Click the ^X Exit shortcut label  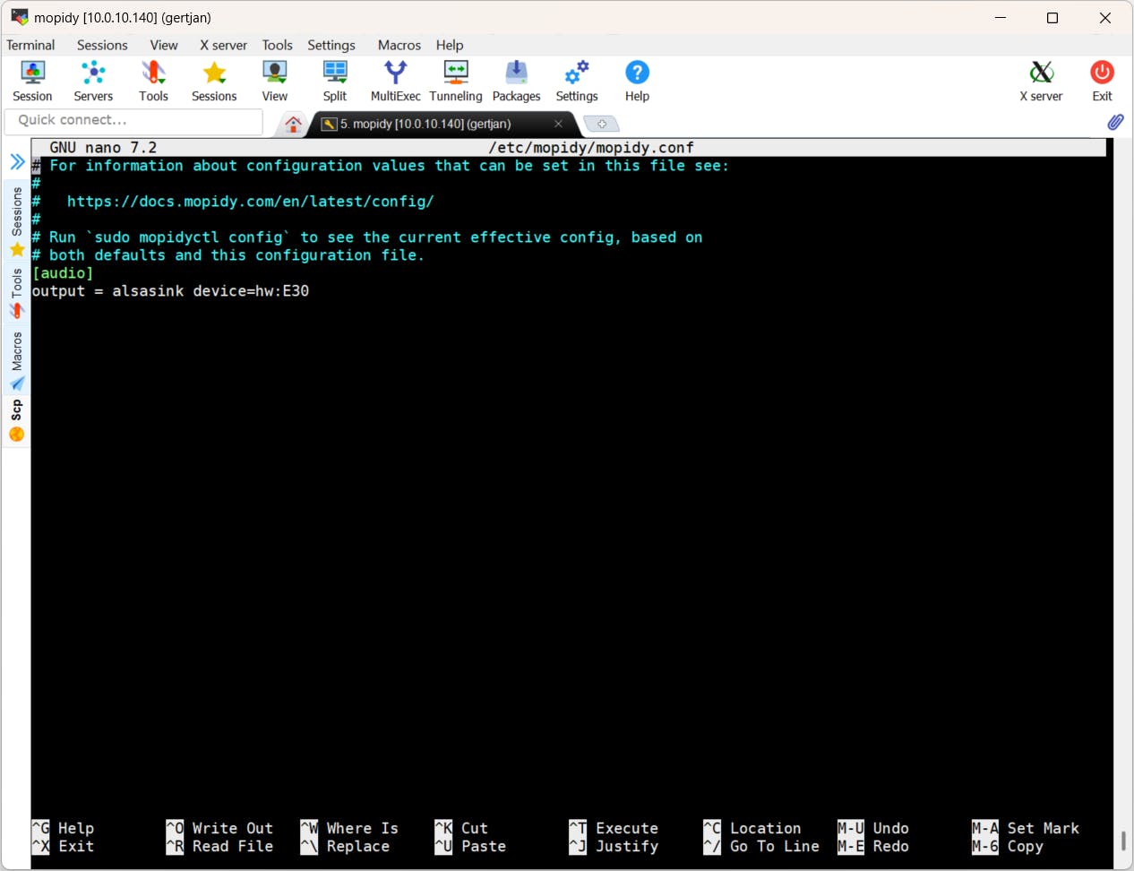pos(63,847)
